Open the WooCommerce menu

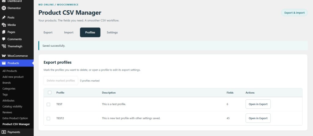pyautogui.click(x=17, y=56)
